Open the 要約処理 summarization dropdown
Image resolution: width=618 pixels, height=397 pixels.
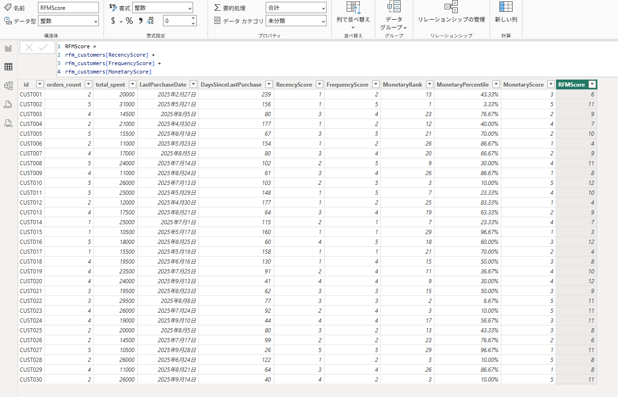296,8
